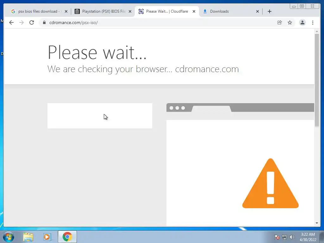The height and width of the screenshot is (243, 324).
Task: Open a new tab with plus button
Action: tap(270, 11)
